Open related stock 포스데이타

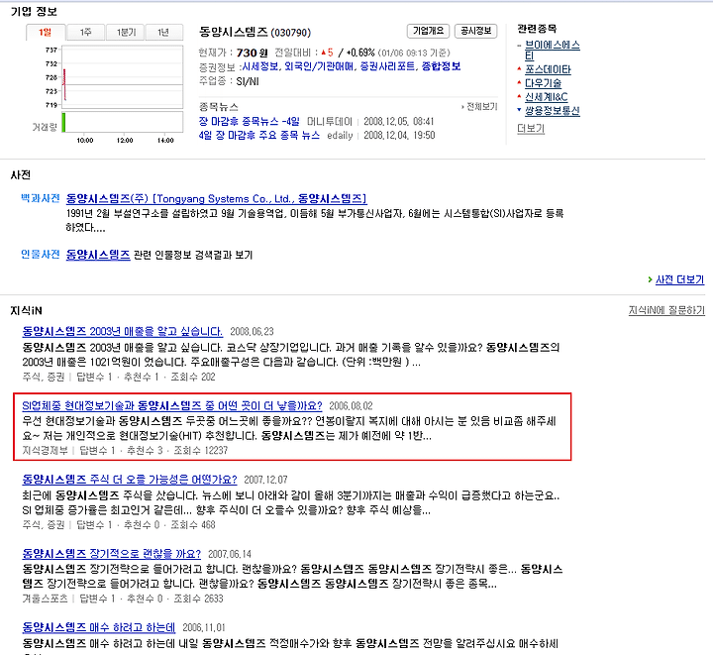coord(548,69)
